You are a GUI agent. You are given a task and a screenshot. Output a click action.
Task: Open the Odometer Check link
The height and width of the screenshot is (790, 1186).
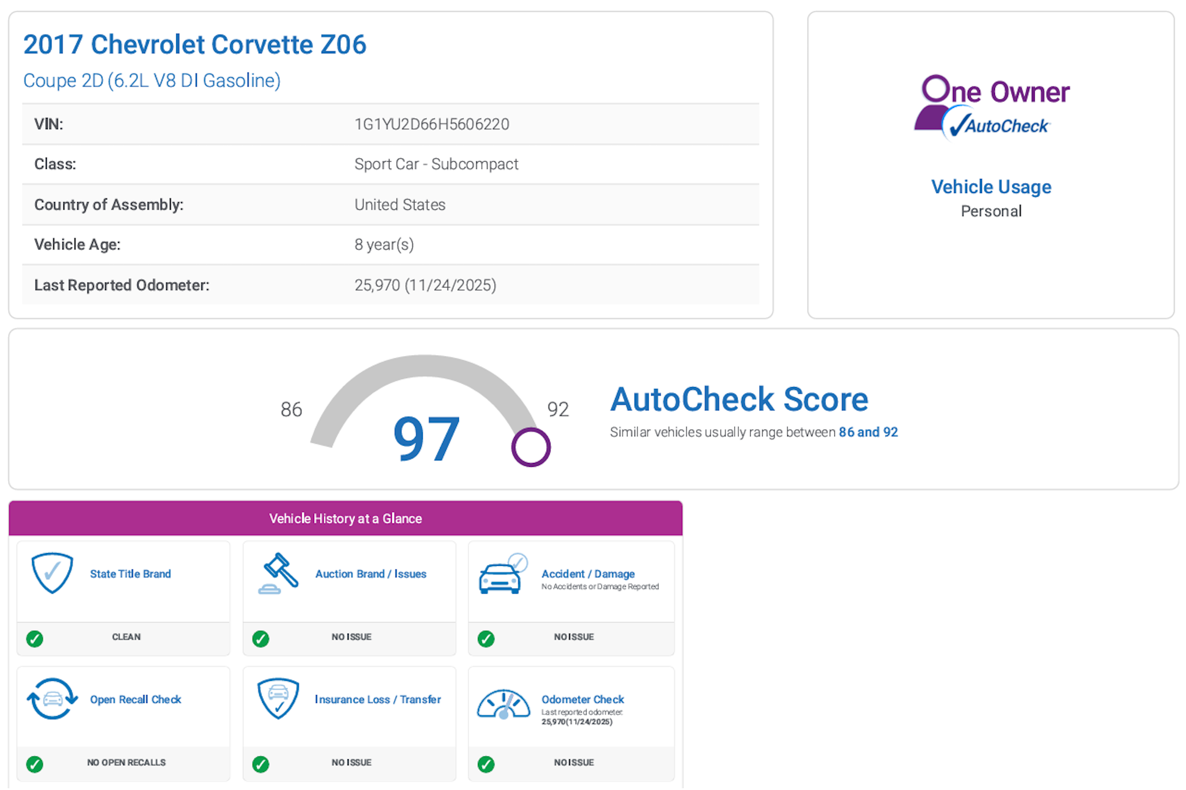pos(582,699)
